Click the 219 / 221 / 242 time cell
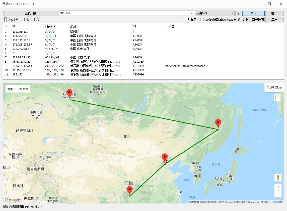 [x=54, y=66]
